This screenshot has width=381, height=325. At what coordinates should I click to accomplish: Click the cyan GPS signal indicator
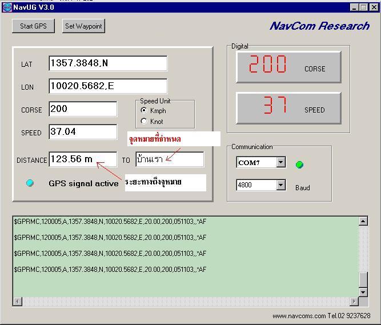(x=30, y=183)
